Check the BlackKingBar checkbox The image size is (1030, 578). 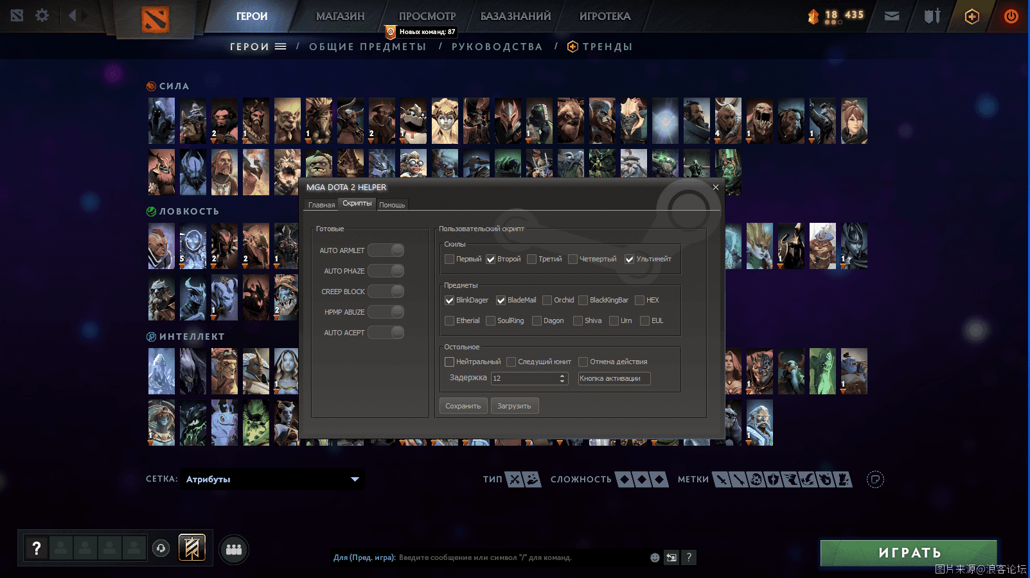coord(583,301)
